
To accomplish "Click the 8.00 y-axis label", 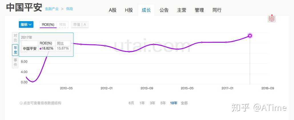I will [24, 62].
